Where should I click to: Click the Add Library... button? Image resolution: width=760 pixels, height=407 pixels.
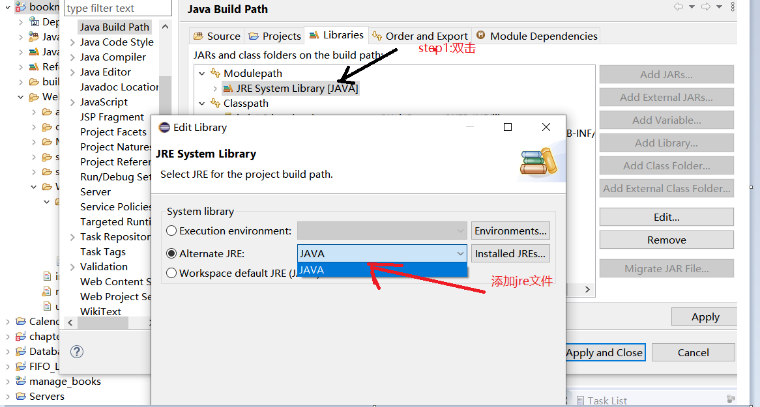pyautogui.click(x=666, y=143)
